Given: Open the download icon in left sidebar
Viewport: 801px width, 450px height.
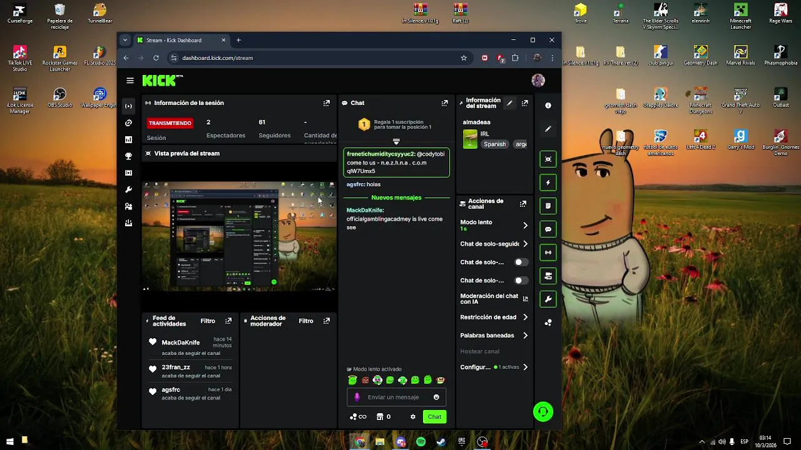Looking at the screenshot, I should pos(128,223).
